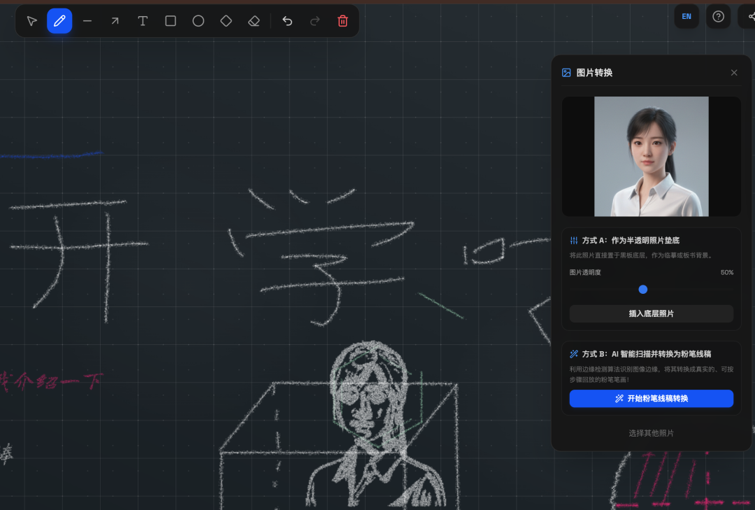Choose the arrow tool
This screenshot has width=755, height=510.
click(x=115, y=21)
